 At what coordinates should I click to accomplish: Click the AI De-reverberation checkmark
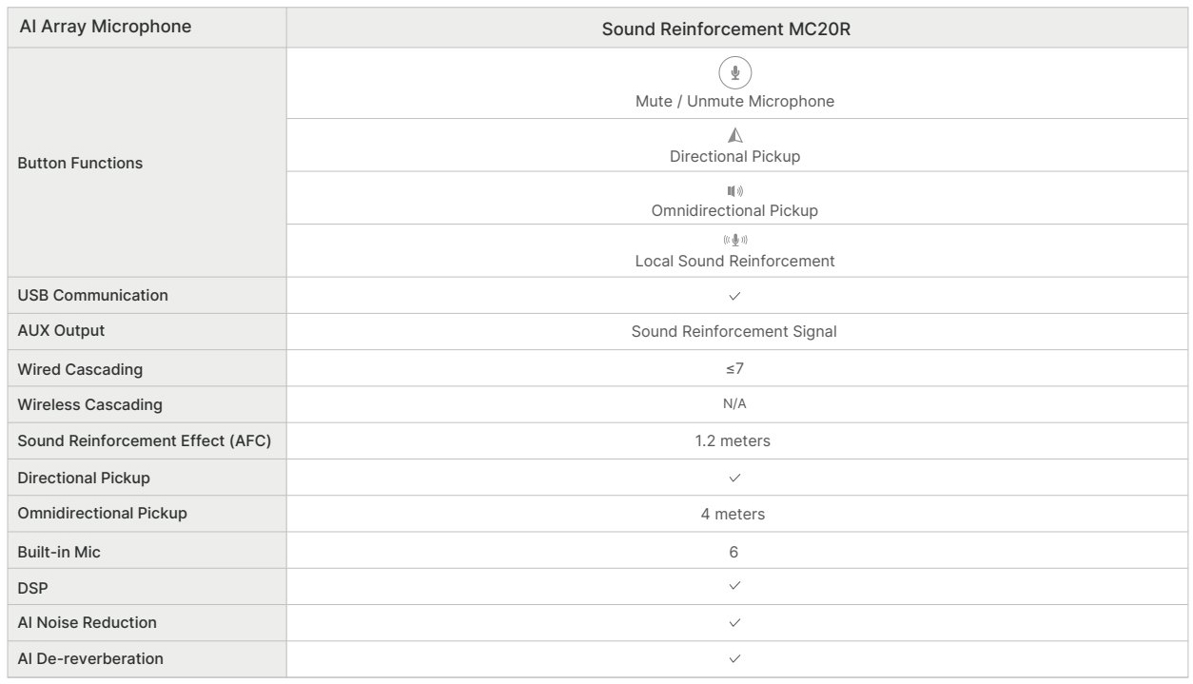[x=734, y=658]
